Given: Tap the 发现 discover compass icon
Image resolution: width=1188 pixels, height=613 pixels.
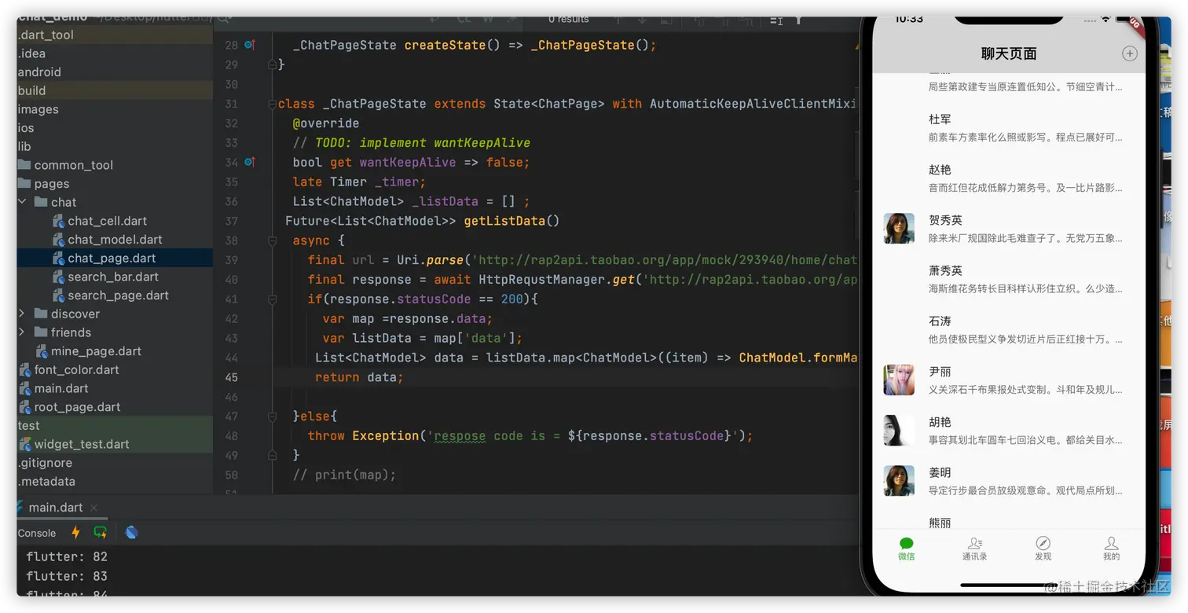Looking at the screenshot, I should tap(1043, 543).
